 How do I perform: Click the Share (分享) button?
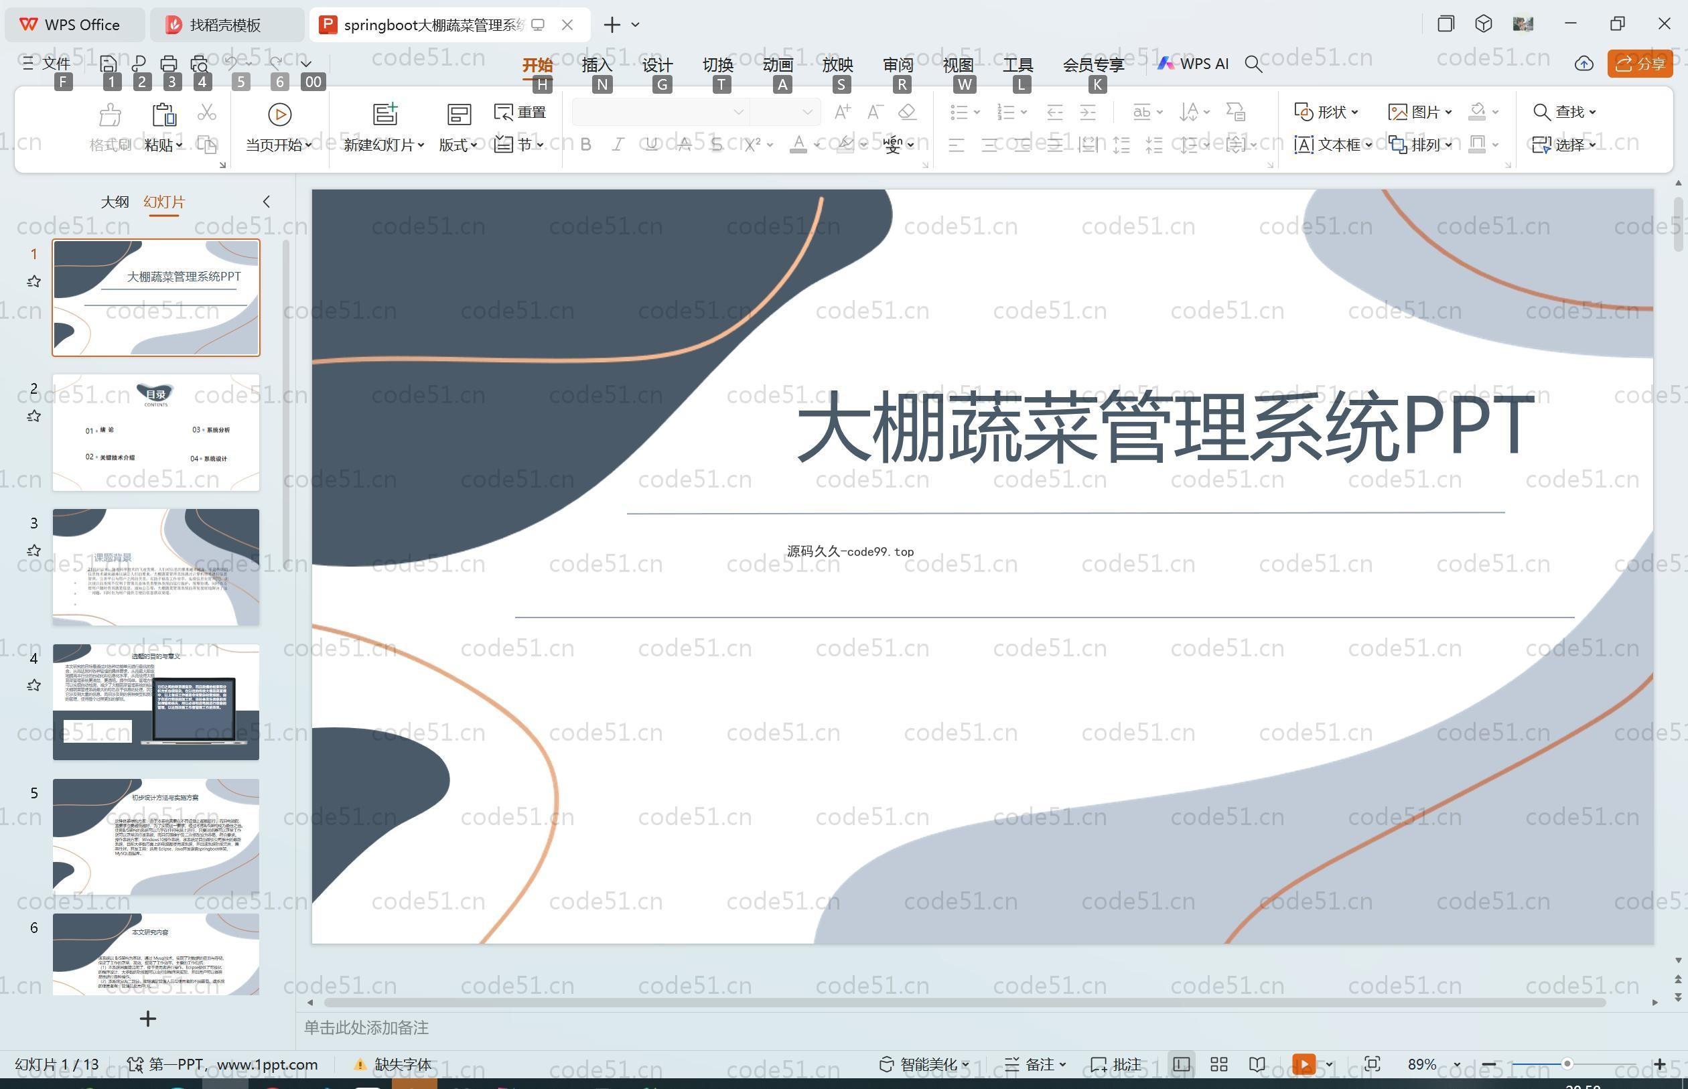(x=1640, y=64)
